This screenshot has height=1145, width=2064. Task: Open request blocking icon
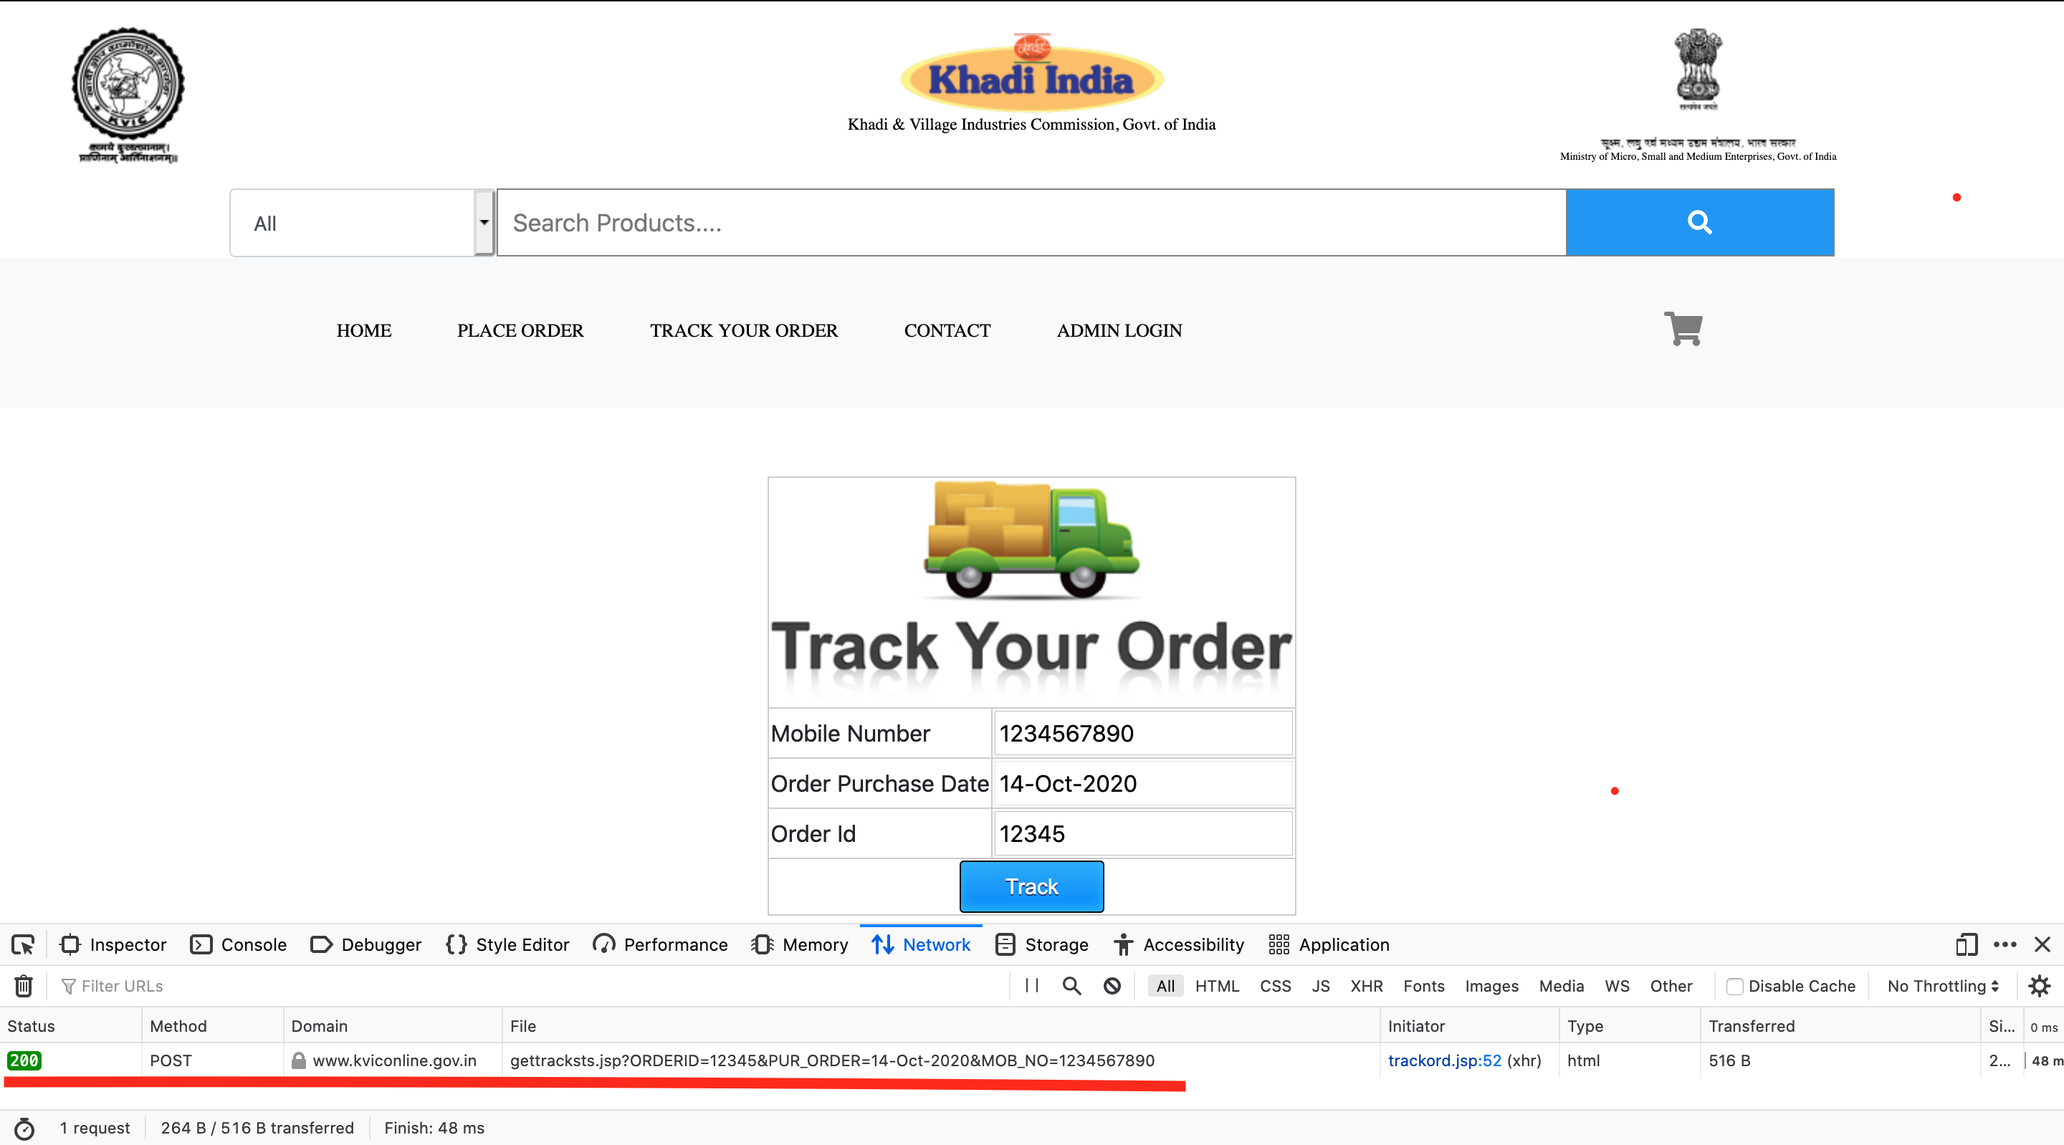1112,985
